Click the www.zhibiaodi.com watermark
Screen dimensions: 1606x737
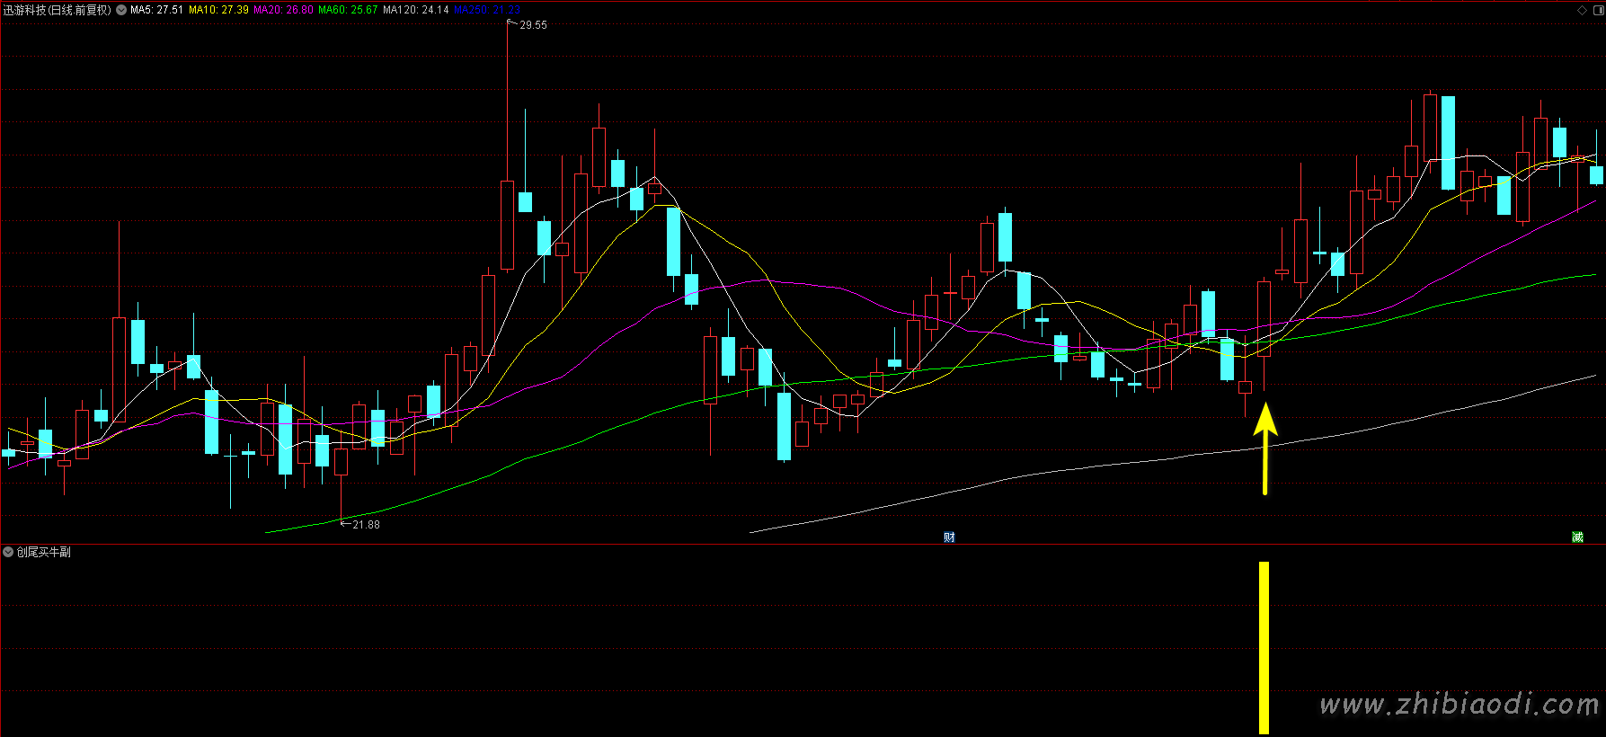(x=1460, y=704)
